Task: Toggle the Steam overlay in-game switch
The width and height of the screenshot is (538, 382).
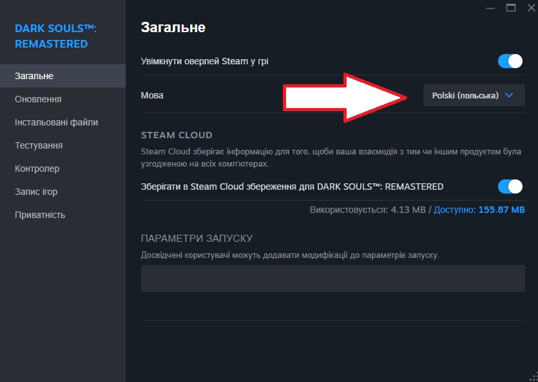Action: click(510, 61)
